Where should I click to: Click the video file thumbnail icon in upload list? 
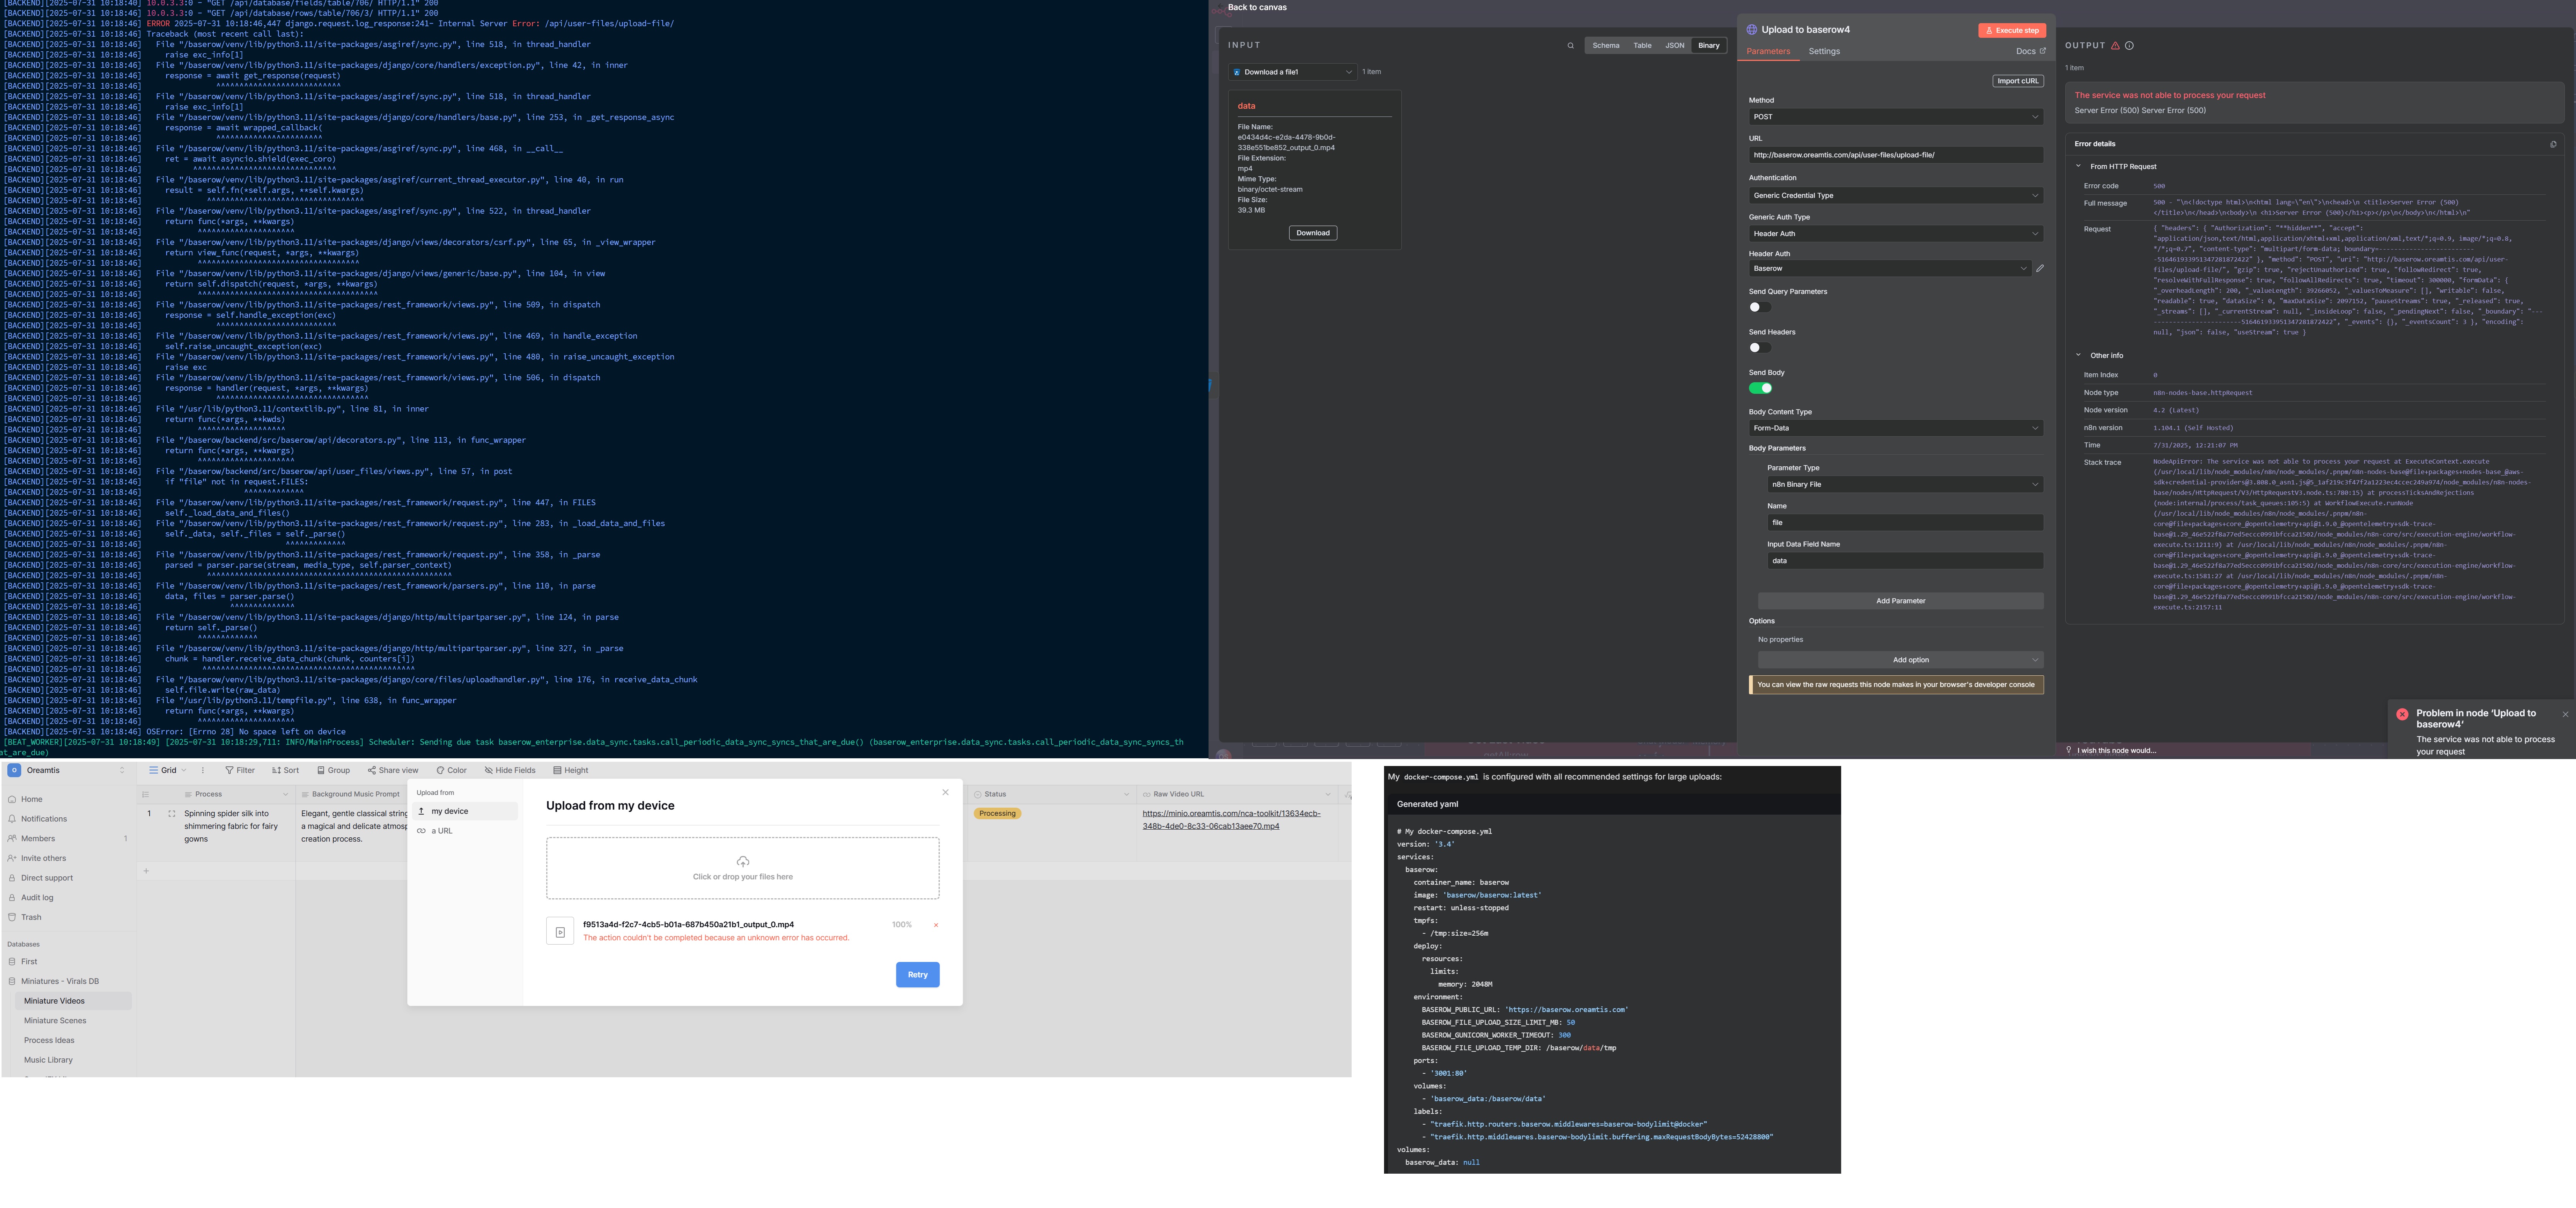click(560, 932)
